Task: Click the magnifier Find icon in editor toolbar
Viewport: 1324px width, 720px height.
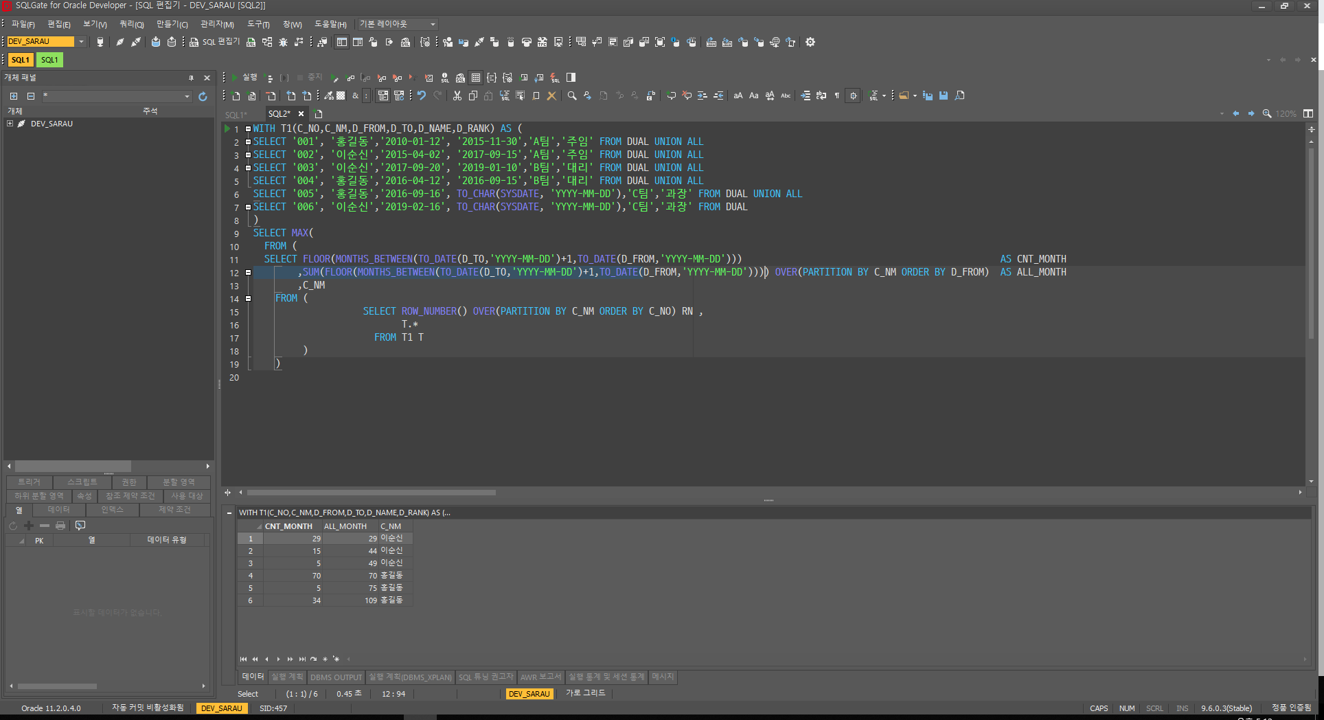Action: pos(571,95)
